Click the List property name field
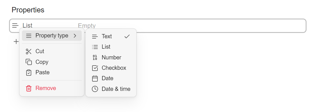This screenshot has height=112, width=322. pyautogui.click(x=28, y=26)
